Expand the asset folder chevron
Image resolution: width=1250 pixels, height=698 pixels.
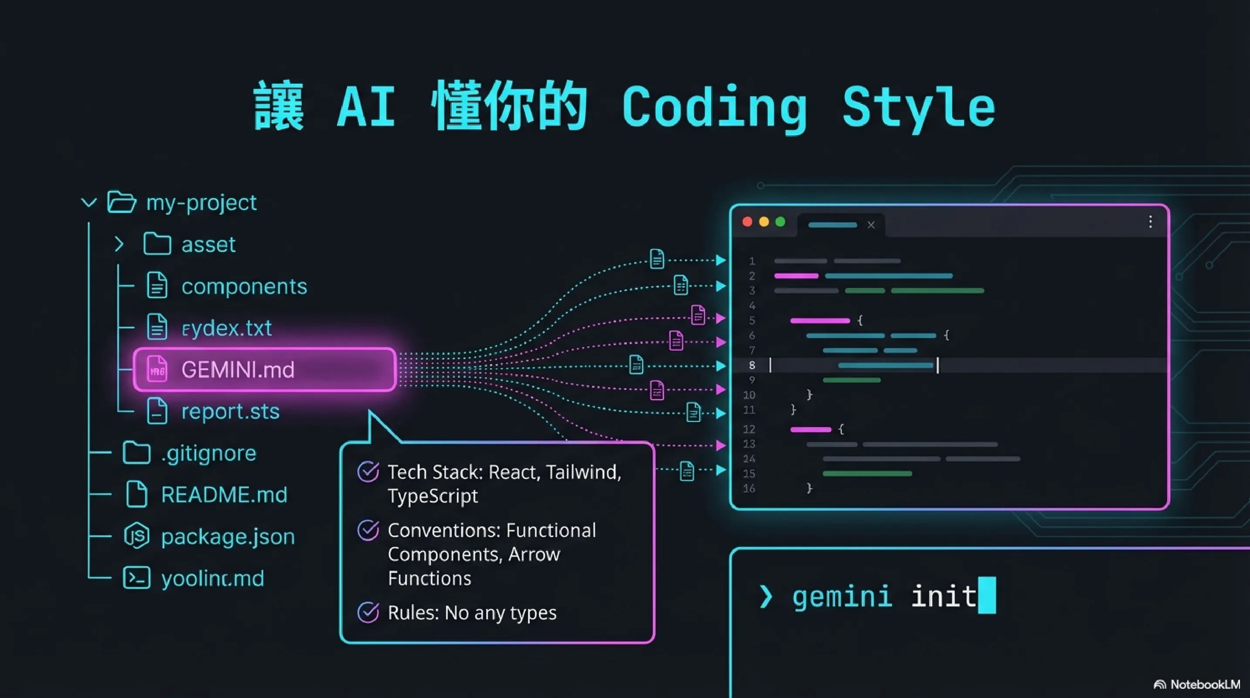coord(119,244)
